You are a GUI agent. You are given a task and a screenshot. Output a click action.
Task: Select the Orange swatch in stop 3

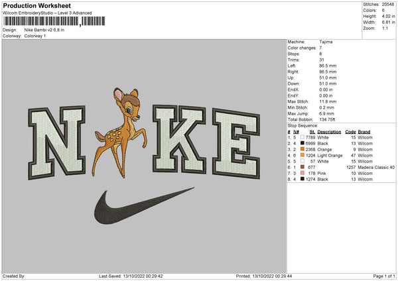302,149
